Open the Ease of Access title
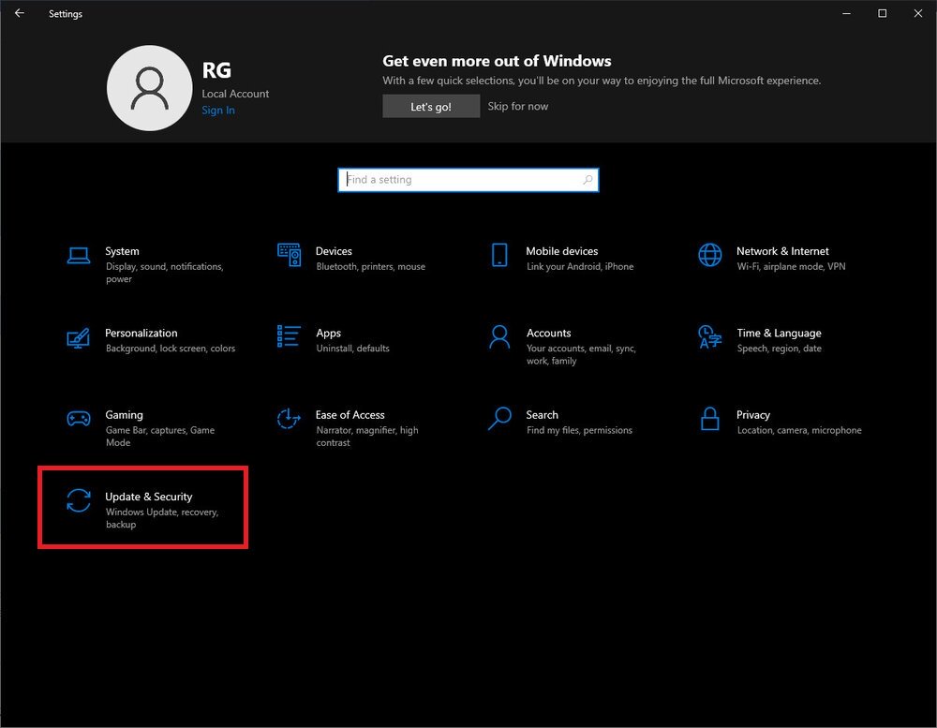 tap(350, 415)
